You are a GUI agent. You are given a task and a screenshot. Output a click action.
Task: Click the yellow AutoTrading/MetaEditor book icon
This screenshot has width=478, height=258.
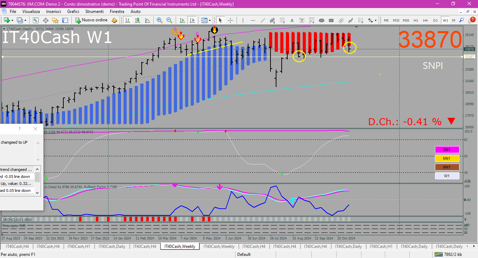114,20
